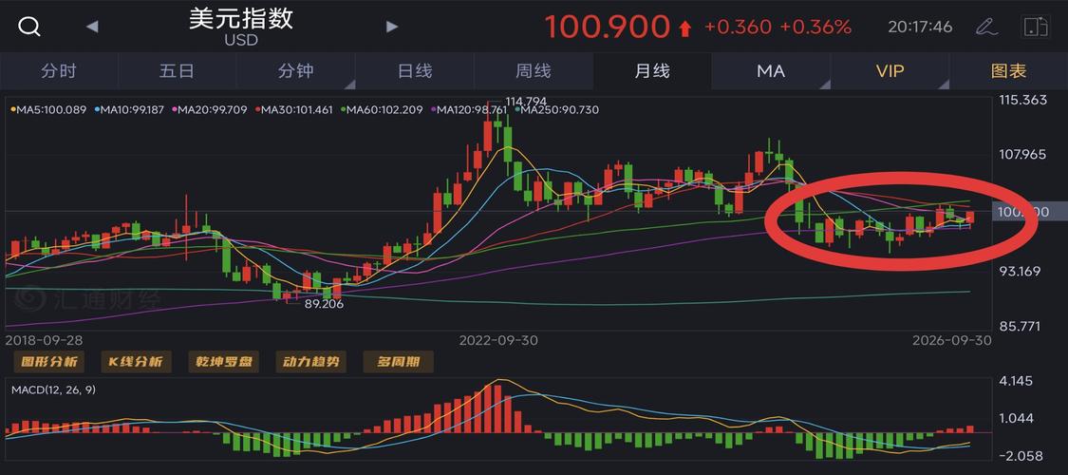This screenshot has height=475, width=1068.
Task: Click the USD subtitle under the title
Action: 241,40
